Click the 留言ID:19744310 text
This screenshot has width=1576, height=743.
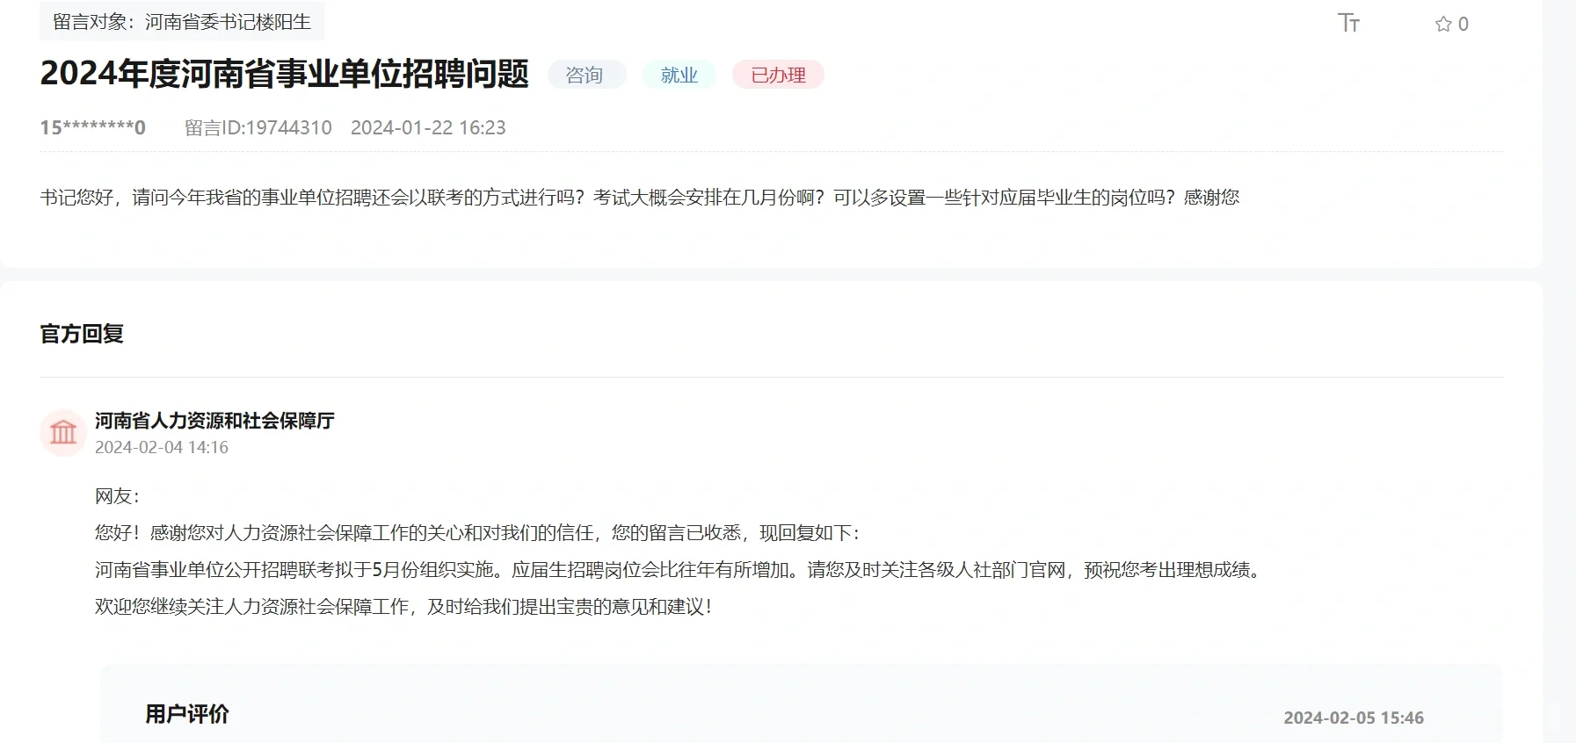pos(258,127)
